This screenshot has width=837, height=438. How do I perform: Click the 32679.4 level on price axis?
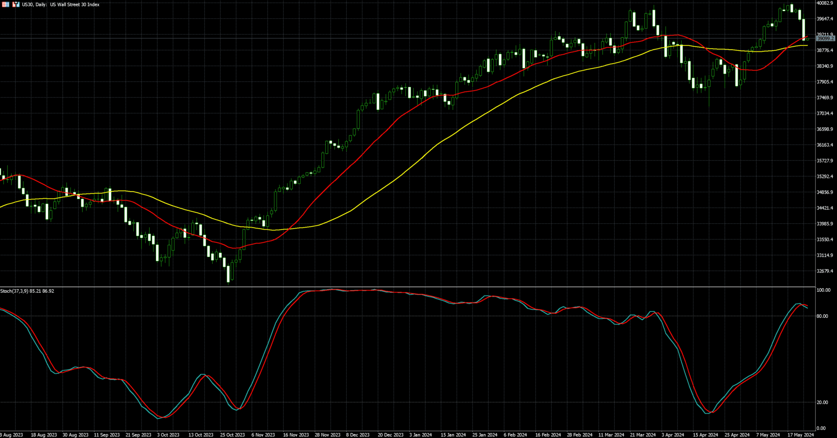click(825, 271)
